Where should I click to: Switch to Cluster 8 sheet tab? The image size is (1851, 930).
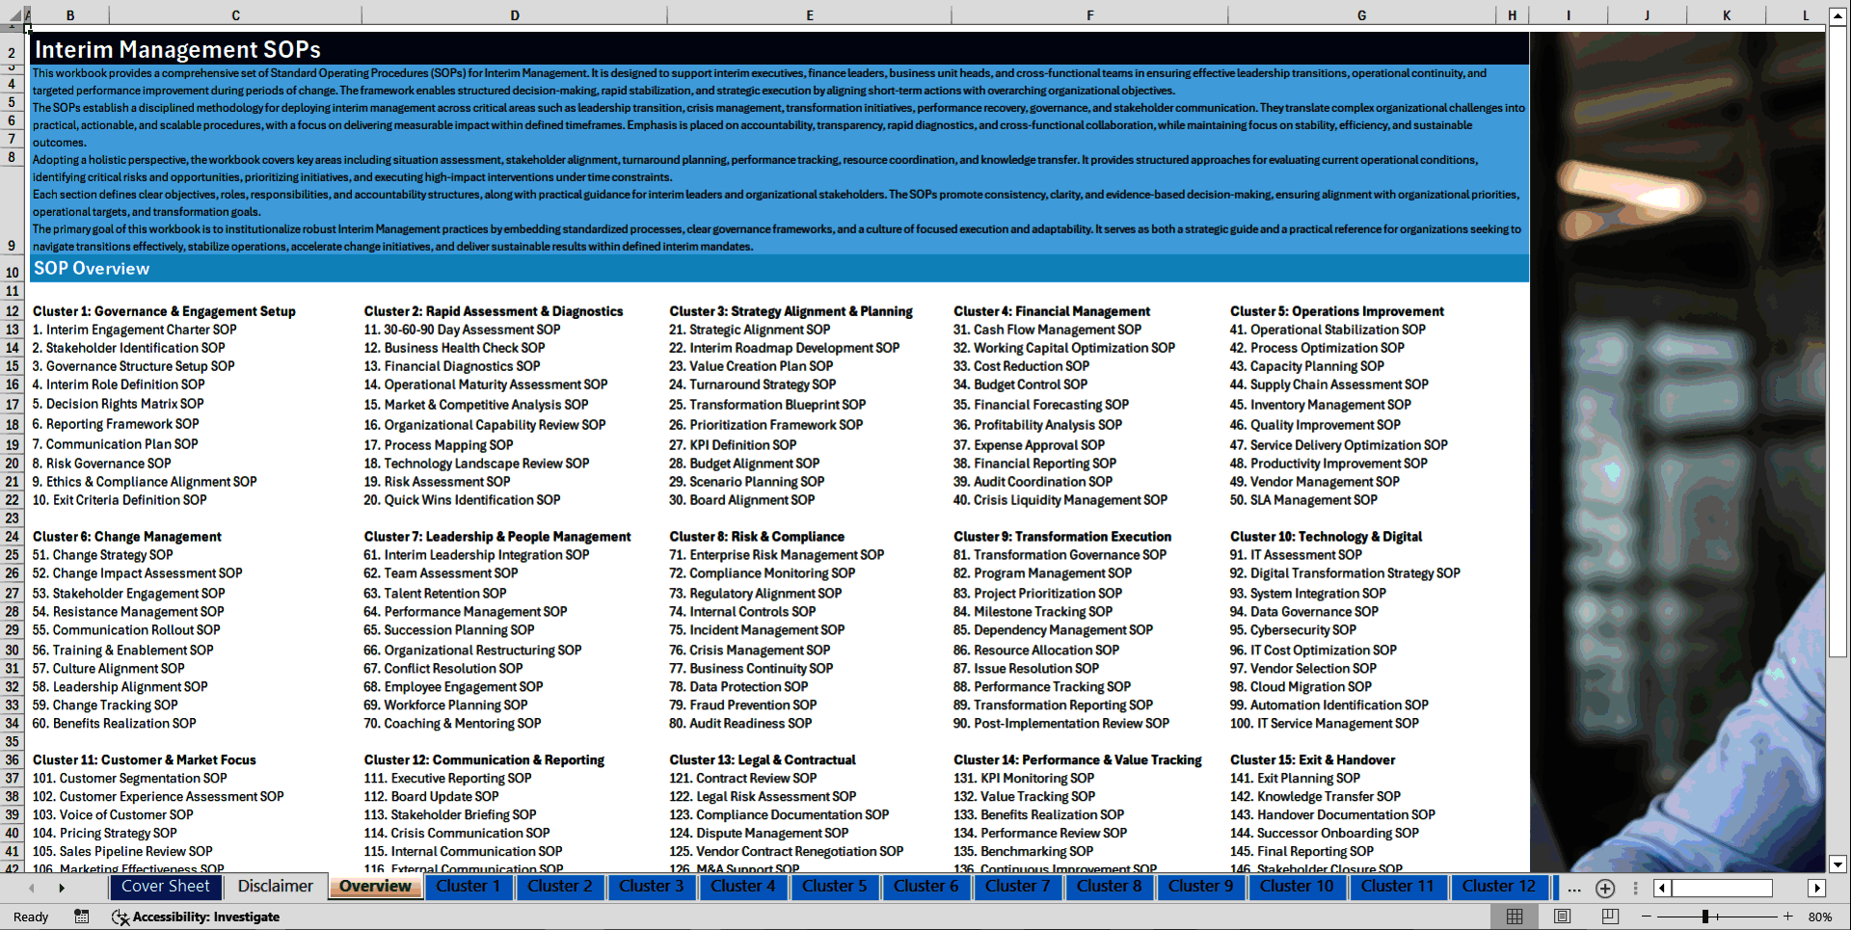coord(1109,887)
